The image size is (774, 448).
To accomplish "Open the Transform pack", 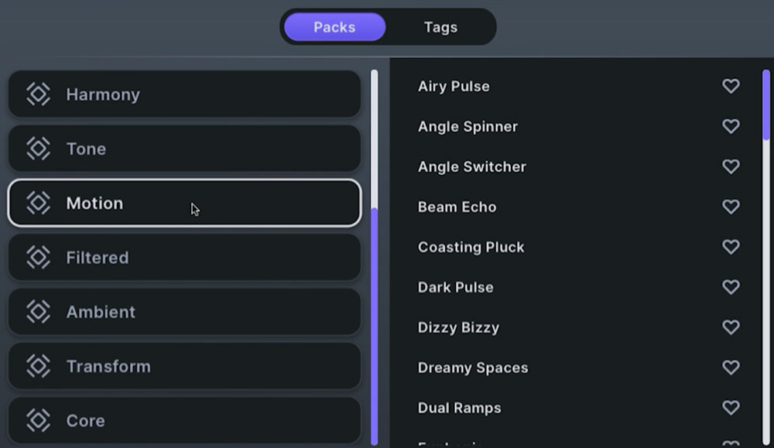I will pos(184,366).
